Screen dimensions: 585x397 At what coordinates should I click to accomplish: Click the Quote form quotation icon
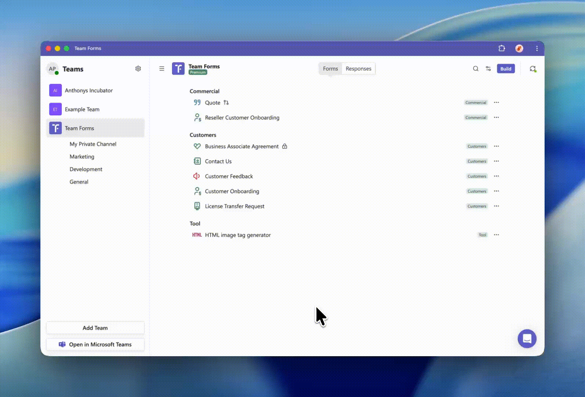pos(197,103)
